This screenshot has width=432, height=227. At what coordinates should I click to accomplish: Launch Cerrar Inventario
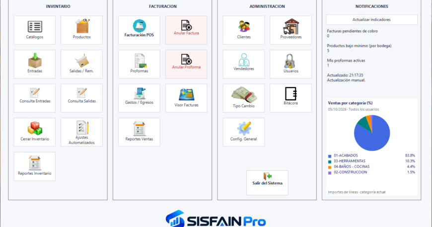pyautogui.click(x=34, y=132)
